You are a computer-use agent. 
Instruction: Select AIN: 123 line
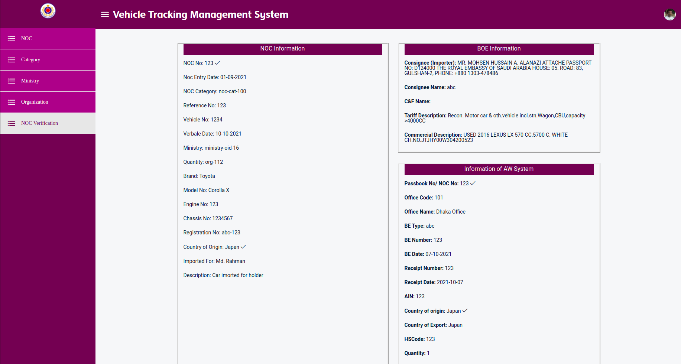coord(415,296)
